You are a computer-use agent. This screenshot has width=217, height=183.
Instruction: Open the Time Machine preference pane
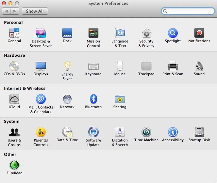click(146, 132)
